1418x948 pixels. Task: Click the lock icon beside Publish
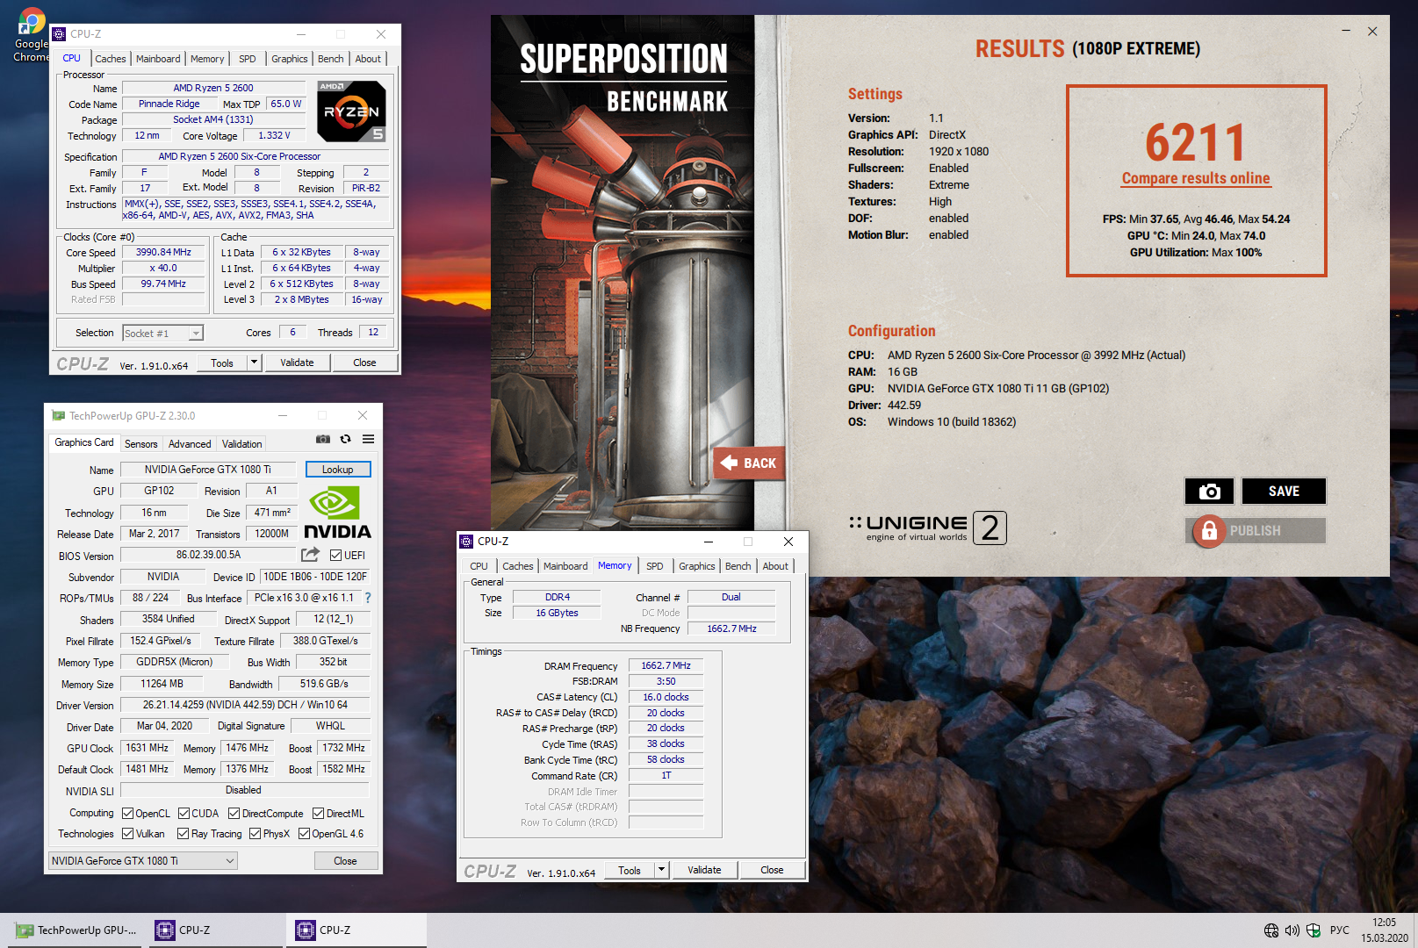[x=1209, y=531]
